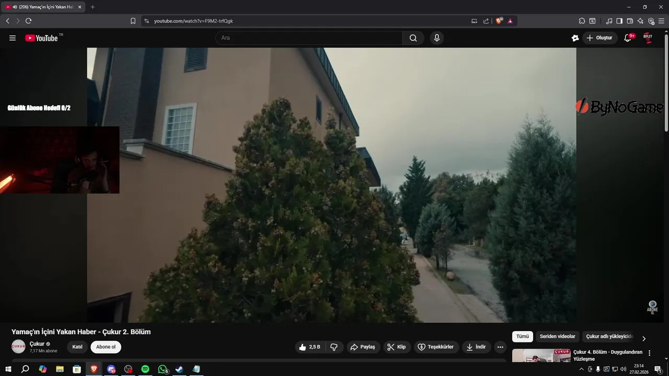Open a new browser tab with plus
The image size is (669, 376).
[x=93, y=7]
